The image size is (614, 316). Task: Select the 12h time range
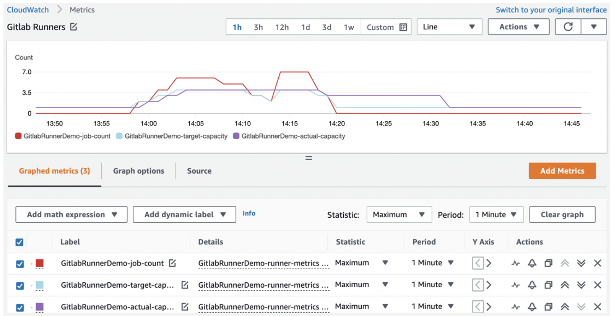point(282,27)
